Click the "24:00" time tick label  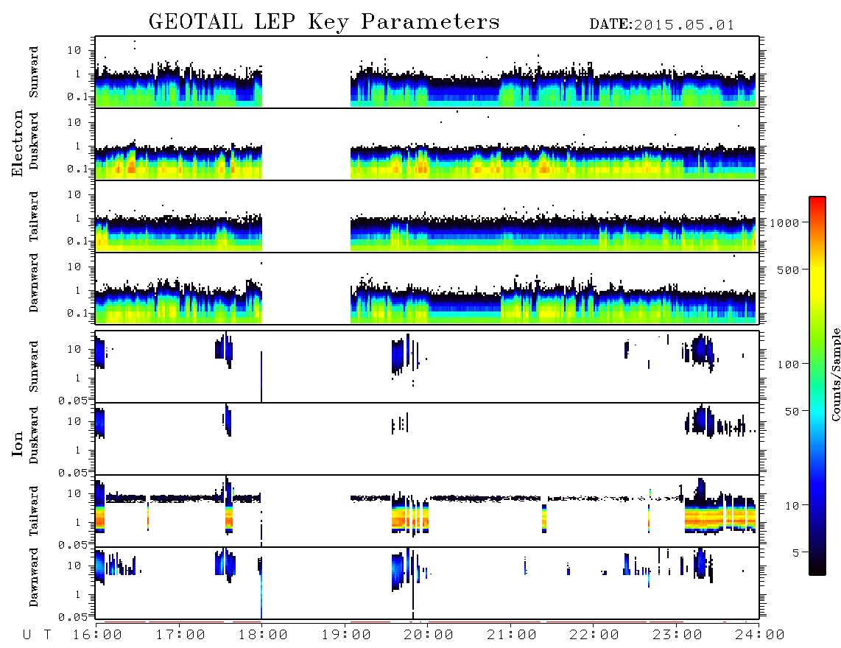(x=759, y=635)
